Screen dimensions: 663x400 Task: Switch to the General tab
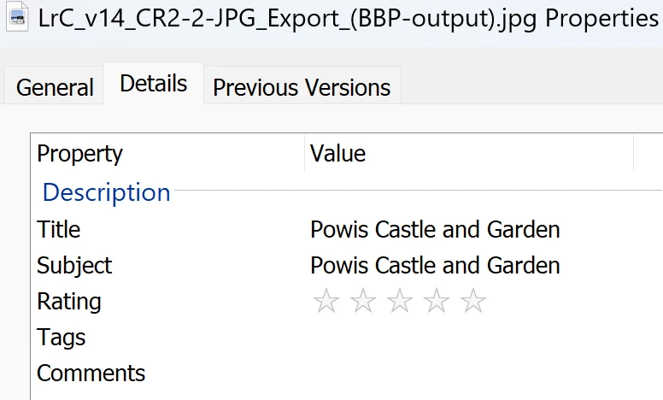[55, 87]
